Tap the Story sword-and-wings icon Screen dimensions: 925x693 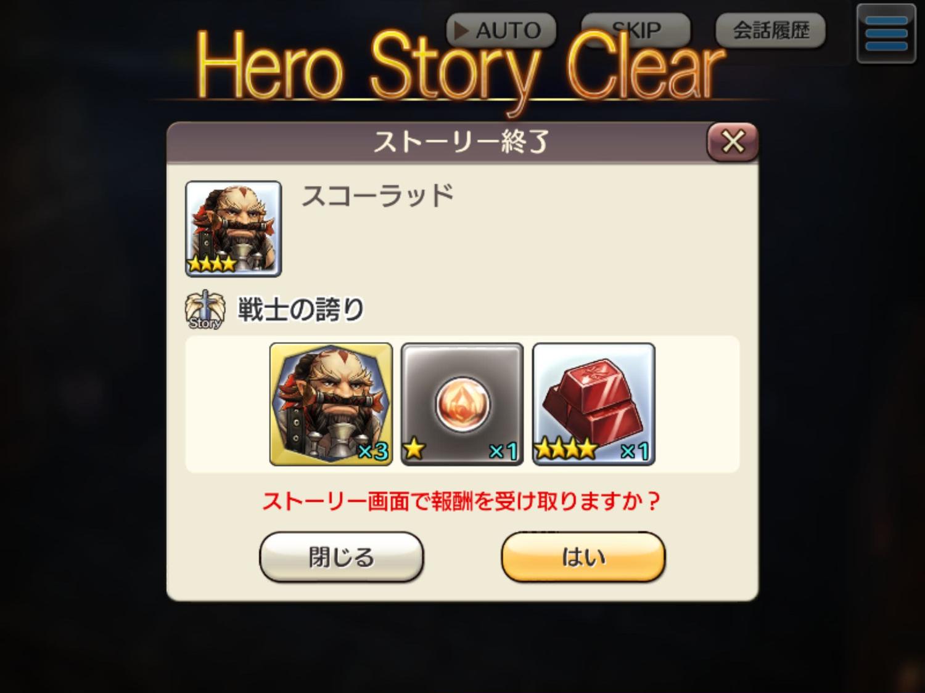click(x=203, y=310)
